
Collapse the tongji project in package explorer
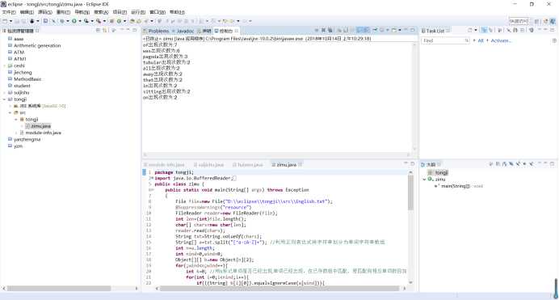4,99
